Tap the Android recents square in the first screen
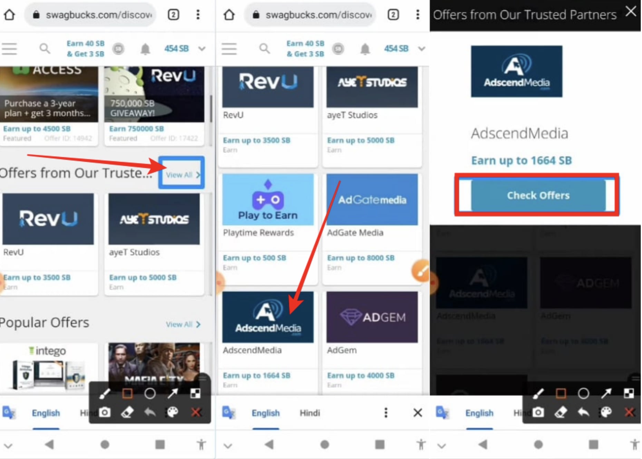Viewport: 642px width, 459px height. click(x=160, y=445)
